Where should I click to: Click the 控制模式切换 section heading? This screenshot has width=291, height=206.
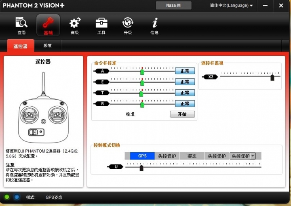click(107, 145)
